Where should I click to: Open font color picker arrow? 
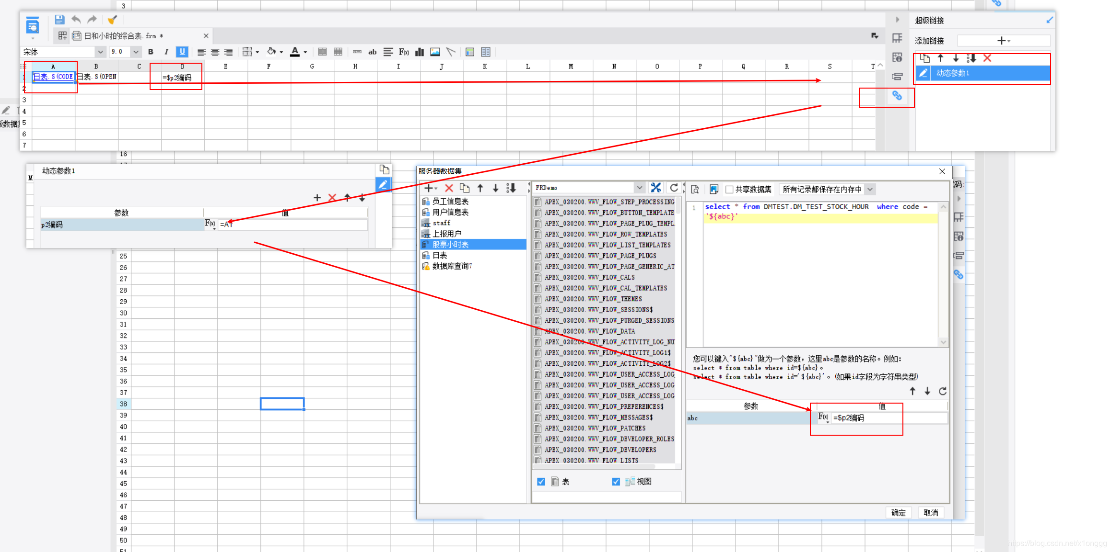click(305, 52)
